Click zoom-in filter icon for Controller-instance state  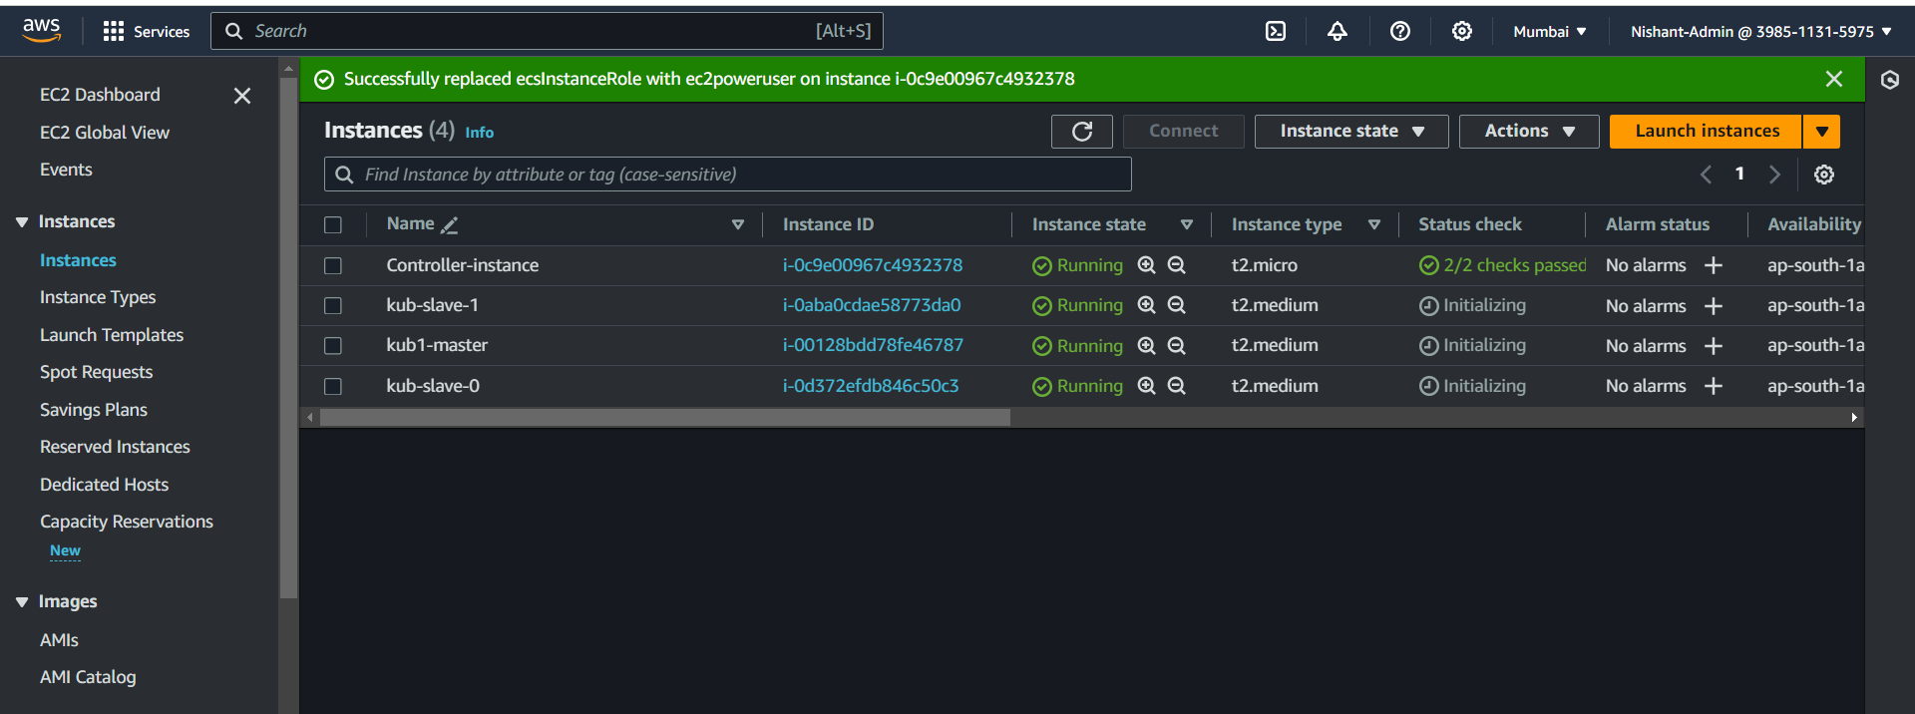click(x=1147, y=265)
